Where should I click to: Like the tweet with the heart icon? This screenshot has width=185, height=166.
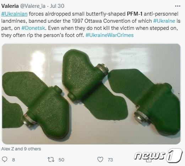[100, 160]
